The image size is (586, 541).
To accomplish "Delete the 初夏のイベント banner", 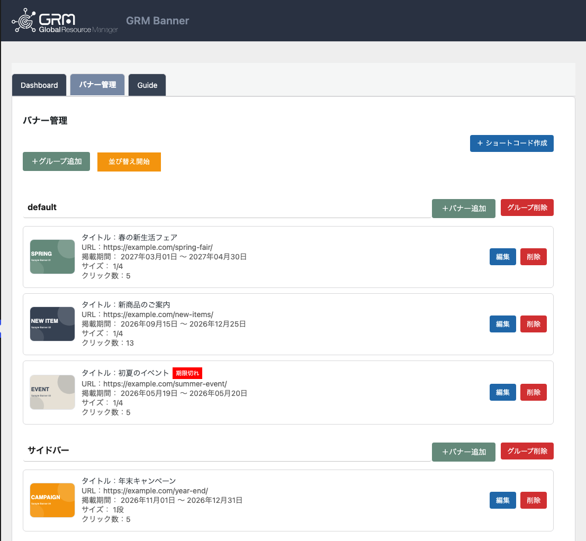I will 533,392.
